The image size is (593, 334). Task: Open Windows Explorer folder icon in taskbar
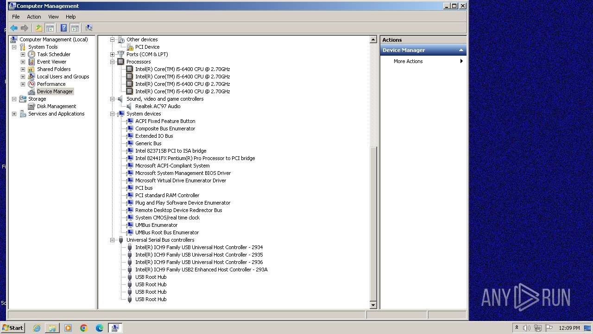[x=52, y=328]
